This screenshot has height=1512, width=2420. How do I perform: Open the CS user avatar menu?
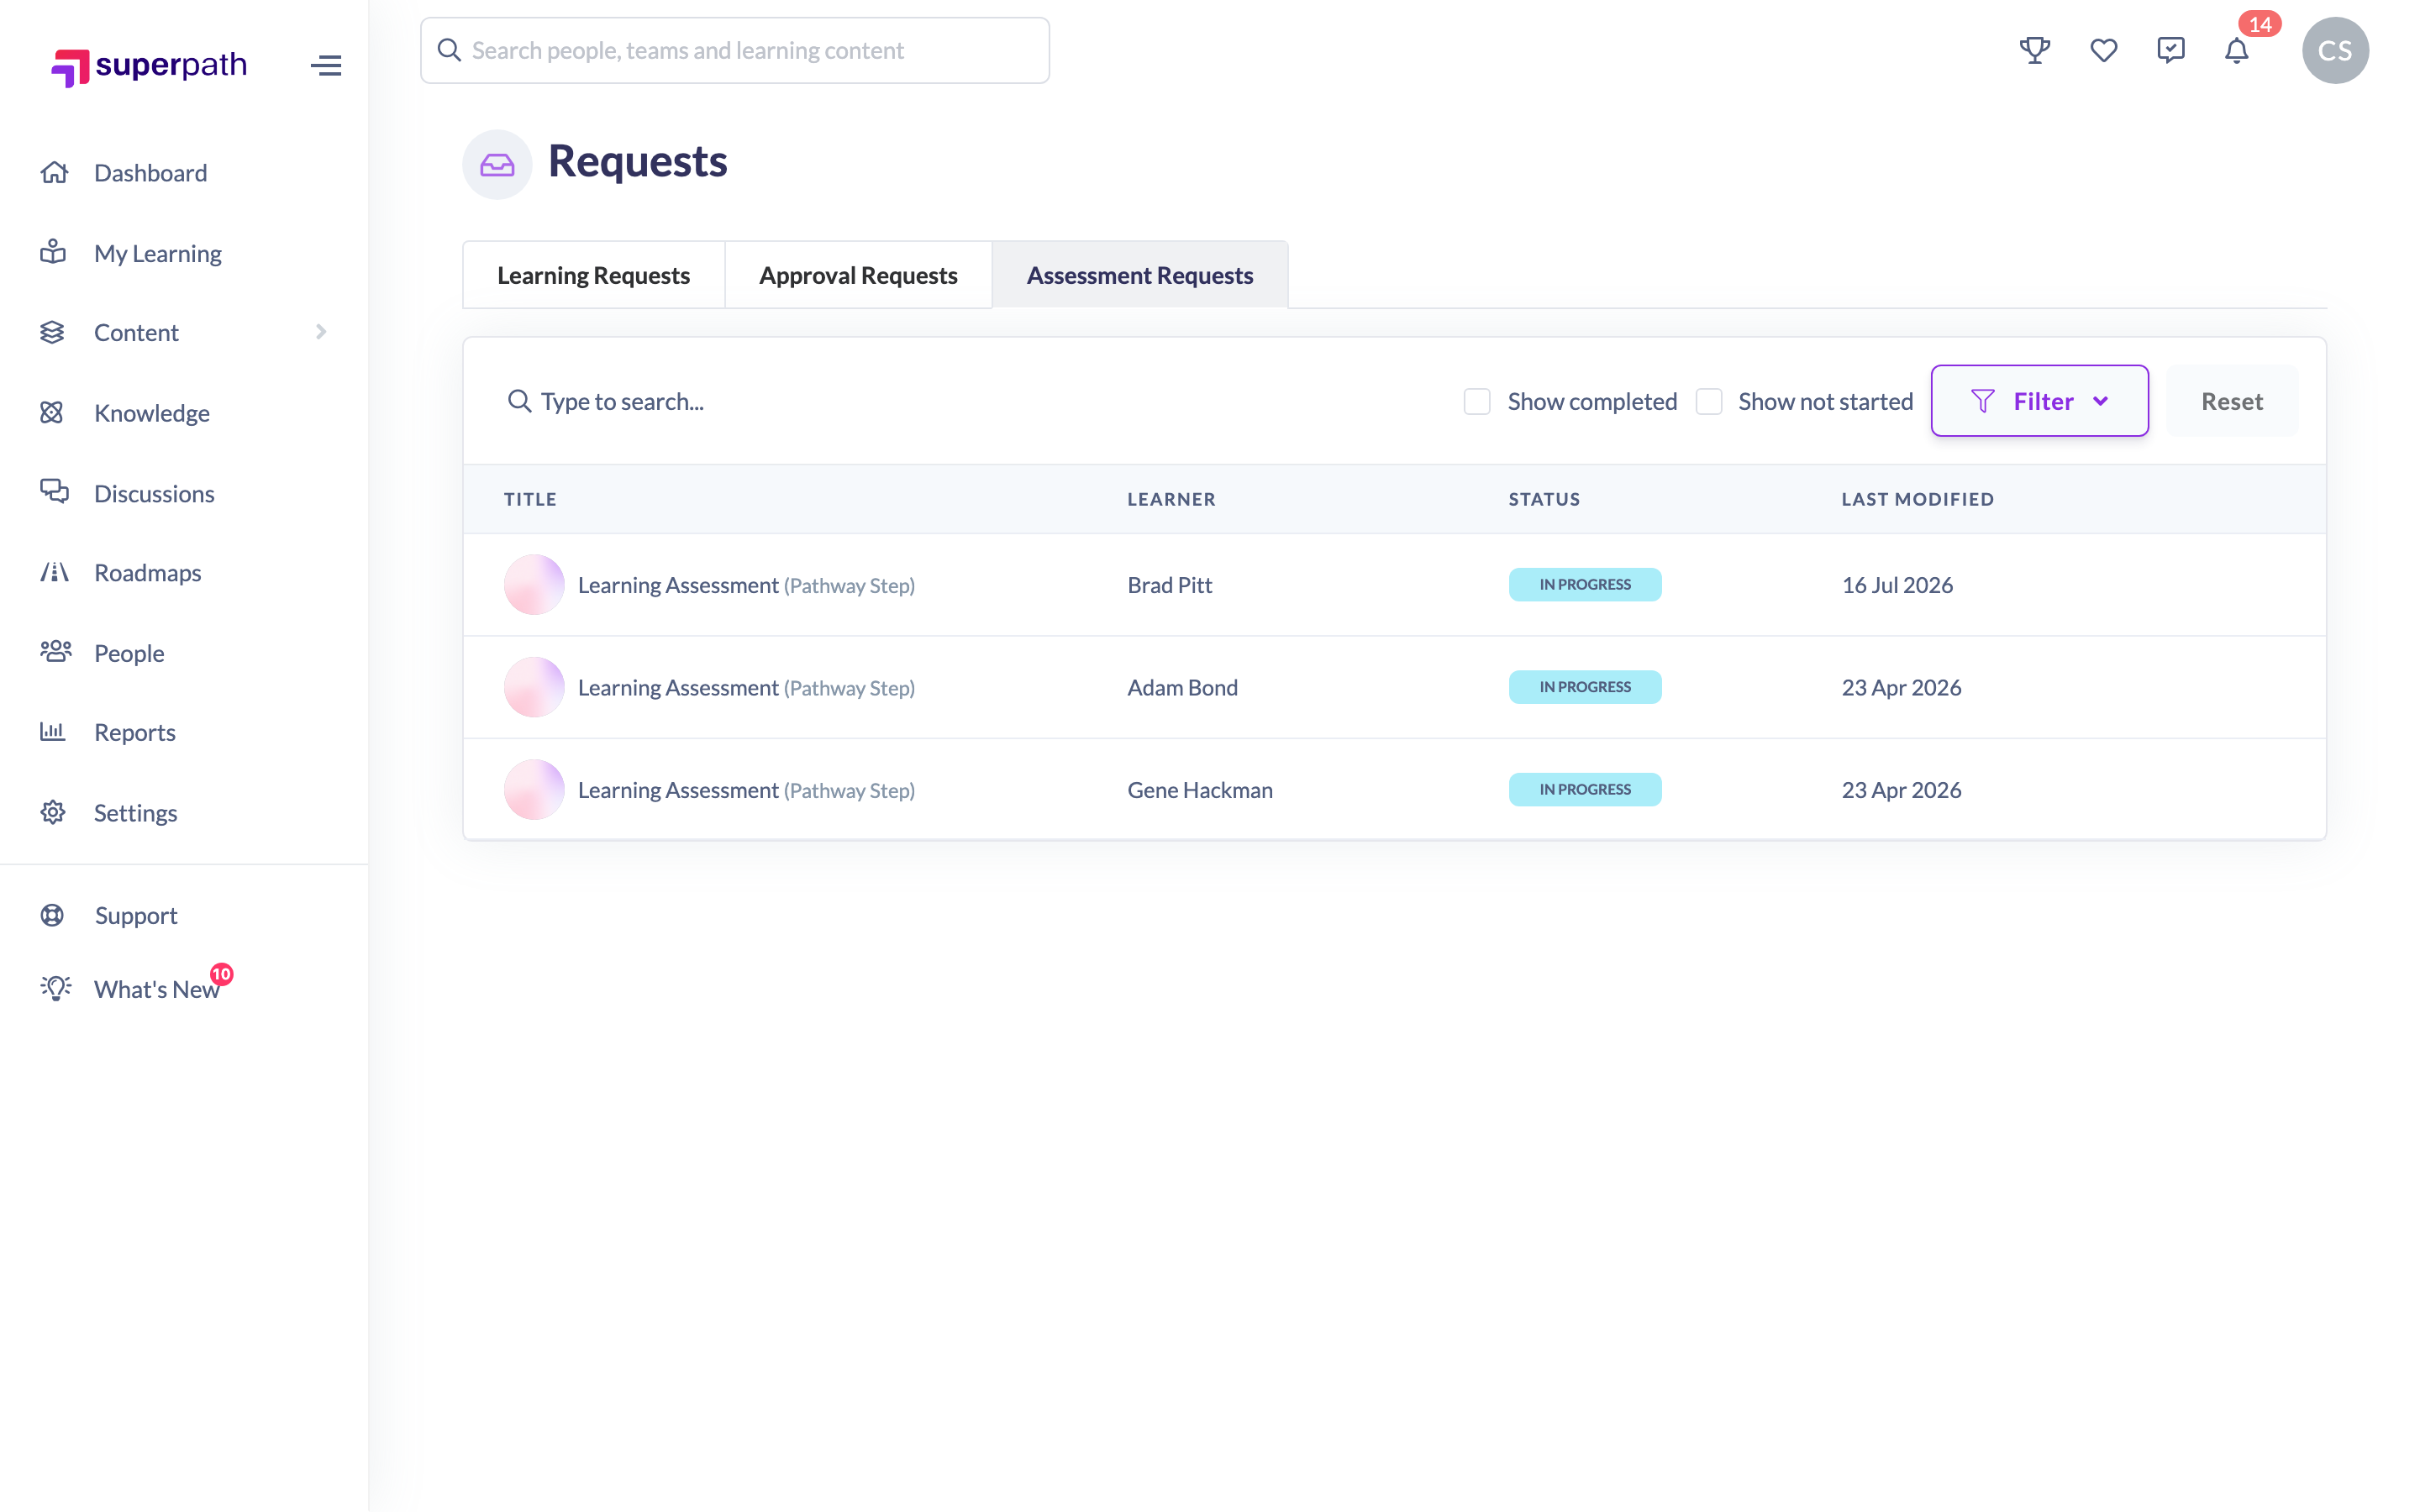(2335, 50)
